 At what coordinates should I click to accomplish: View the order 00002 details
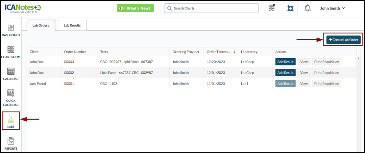(304, 73)
